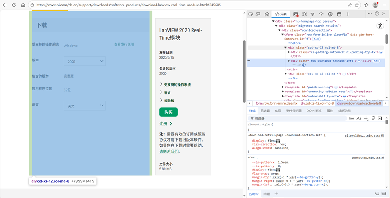The width and height of the screenshot is (390, 198).
Task: Toggle device emulation in DevTools
Action: 258,14
